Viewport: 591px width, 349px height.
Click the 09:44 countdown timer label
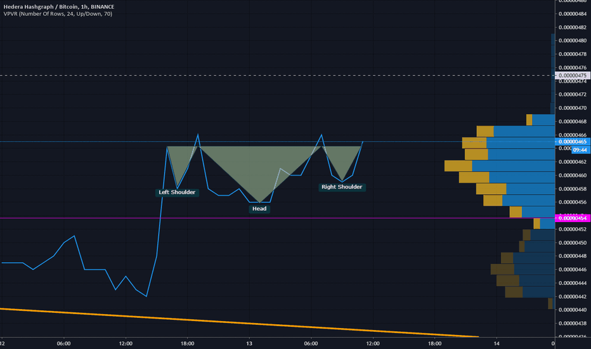point(580,150)
